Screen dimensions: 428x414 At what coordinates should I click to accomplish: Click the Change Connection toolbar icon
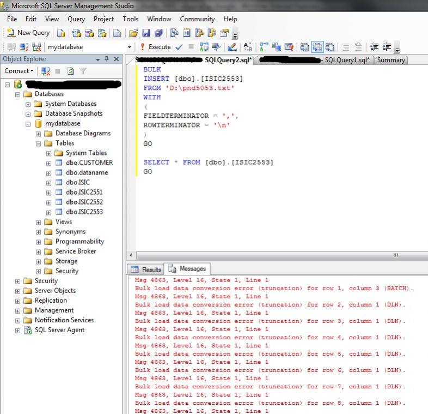tap(36, 47)
